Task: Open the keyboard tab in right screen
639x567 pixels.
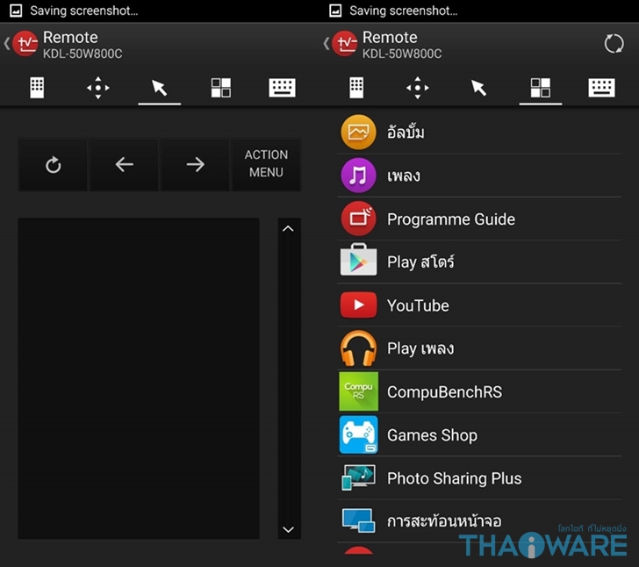Action: pyautogui.click(x=601, y=88)
